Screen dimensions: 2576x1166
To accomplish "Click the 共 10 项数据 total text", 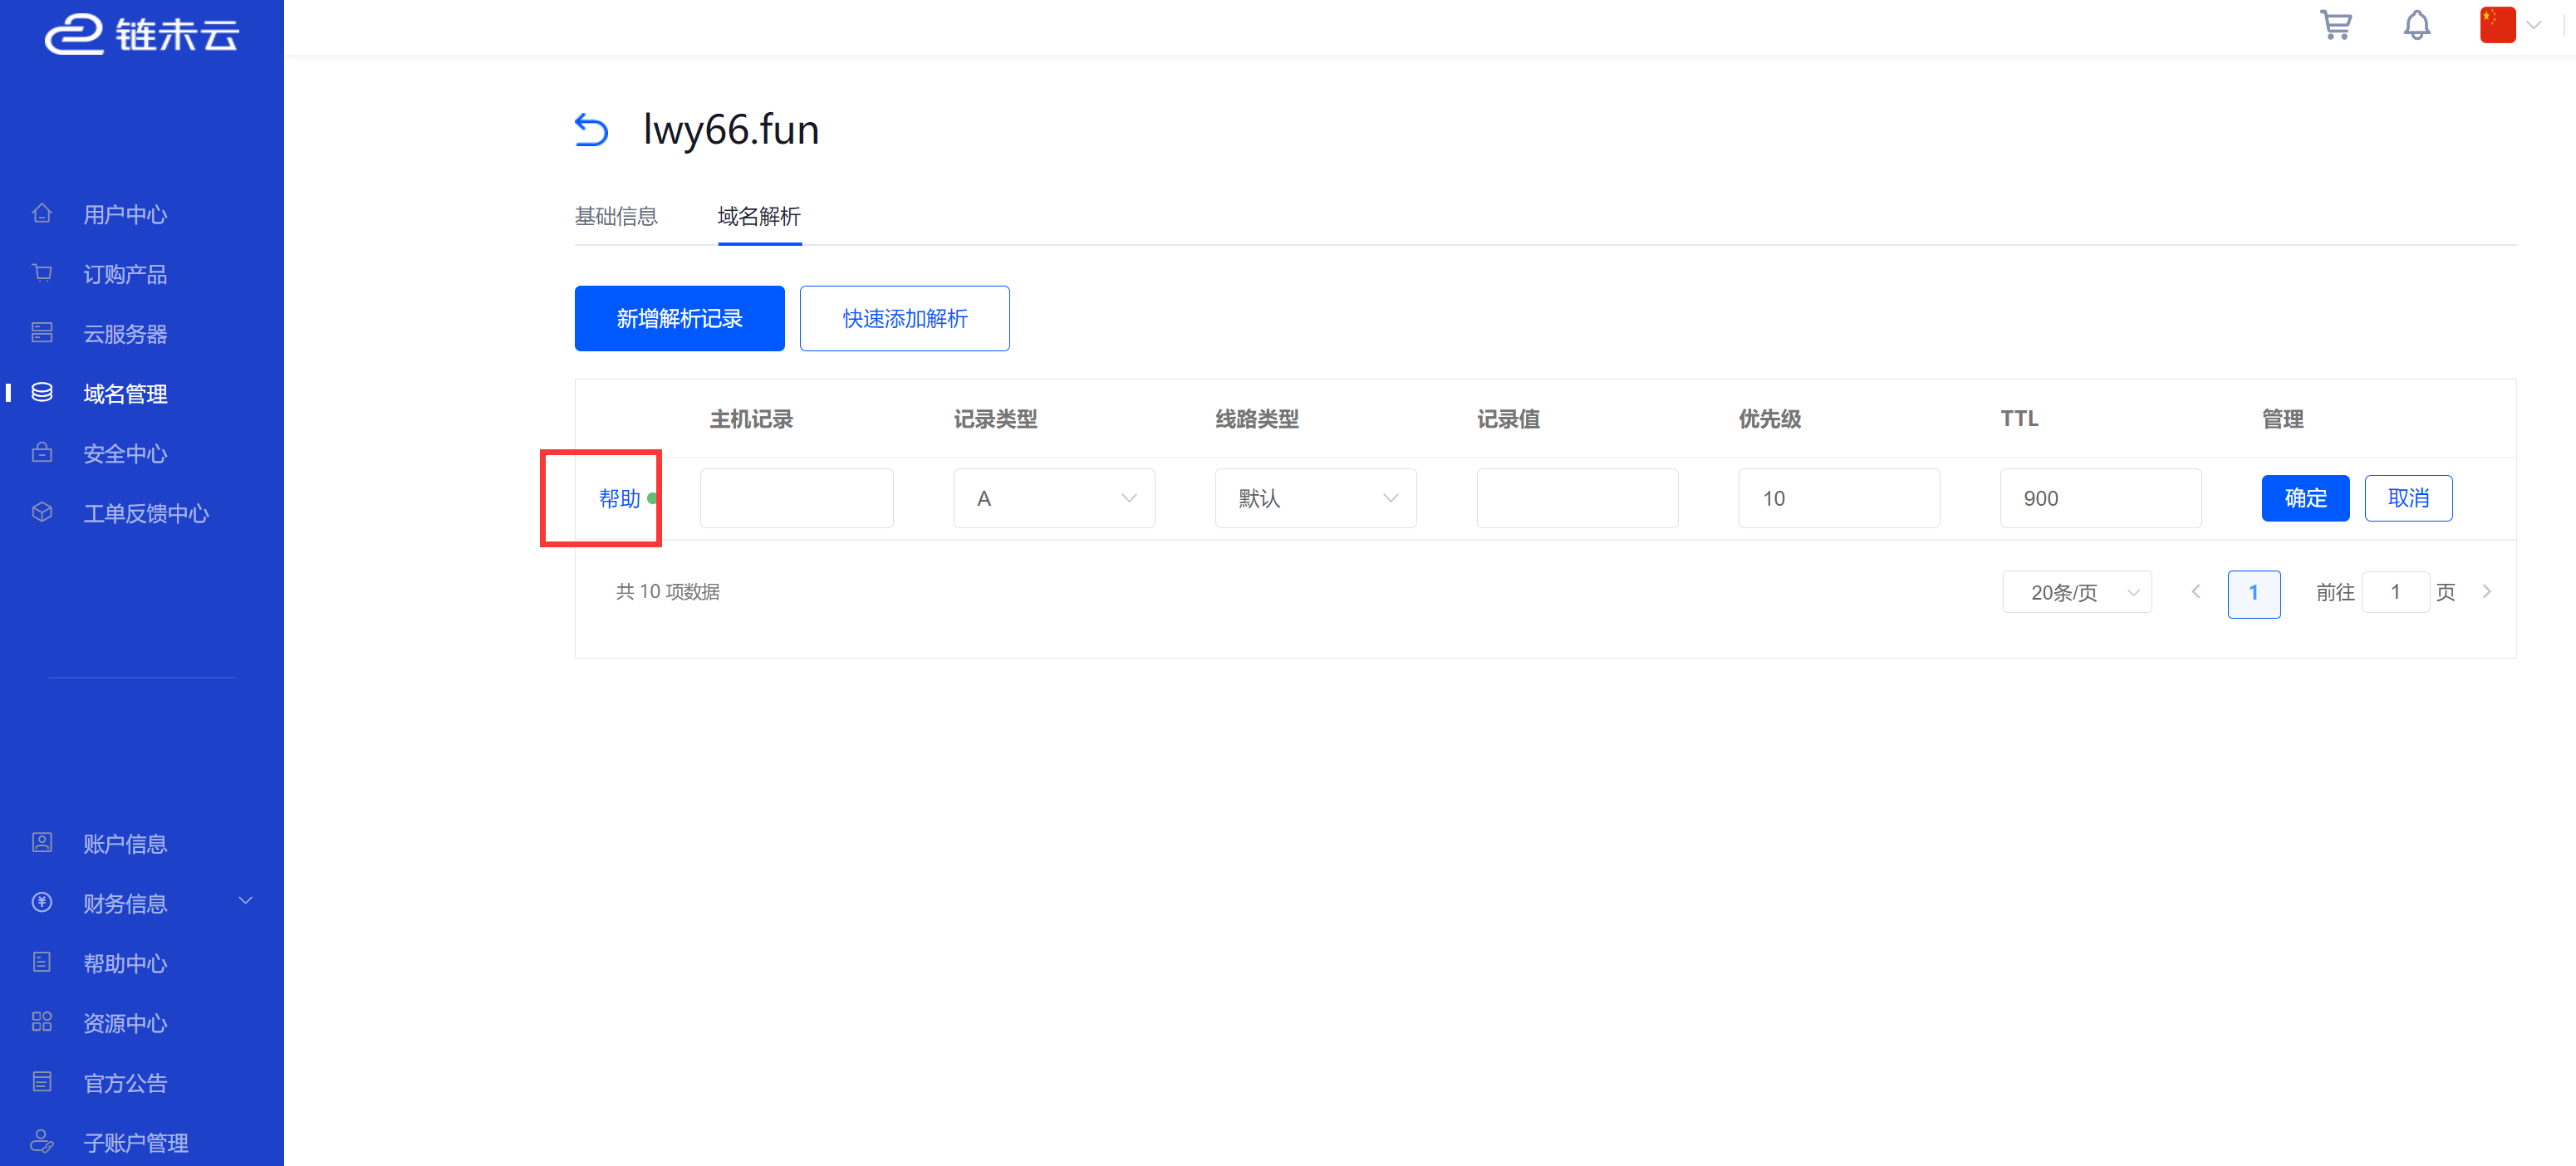I will pos(667,592).
